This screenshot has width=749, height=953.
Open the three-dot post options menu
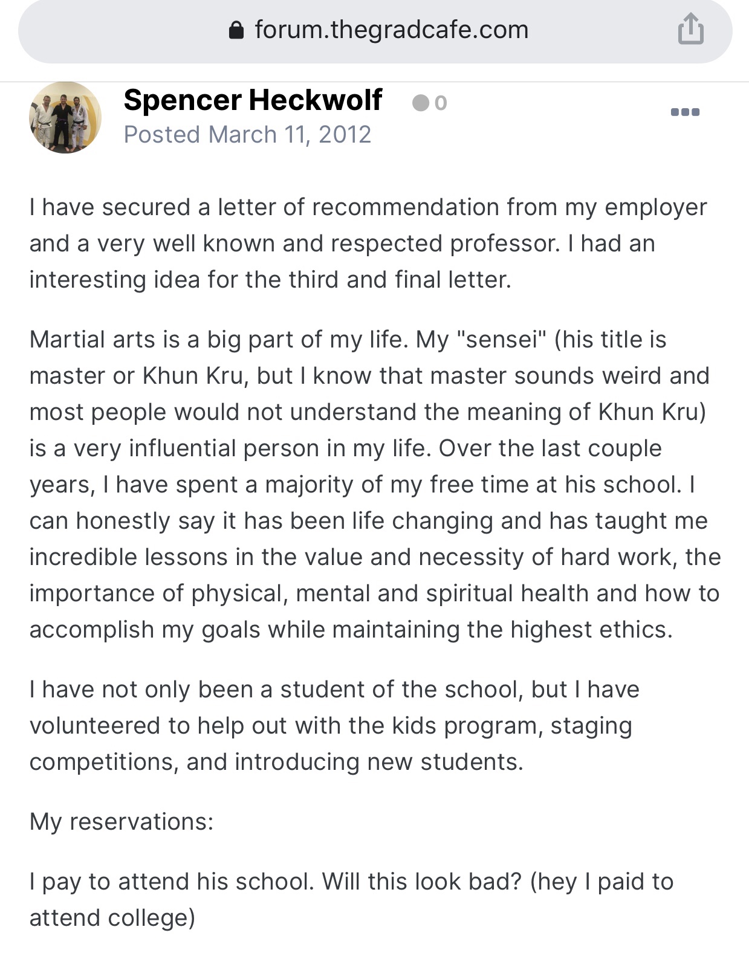[x=685, y=112]
